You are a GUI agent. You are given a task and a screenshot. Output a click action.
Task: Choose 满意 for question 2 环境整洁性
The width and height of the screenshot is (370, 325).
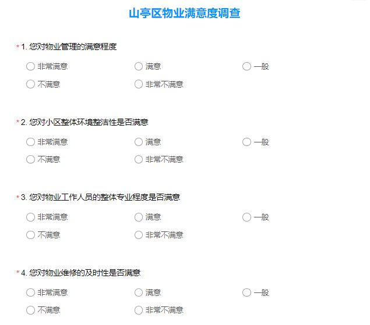pyautogui.click(x=139, y=142)
